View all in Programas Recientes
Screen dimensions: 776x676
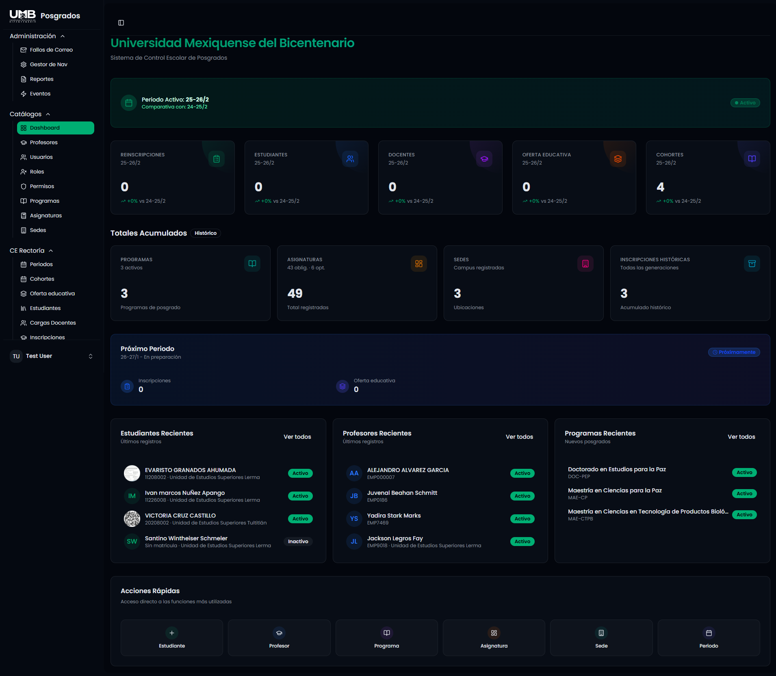tap(741, 437)
